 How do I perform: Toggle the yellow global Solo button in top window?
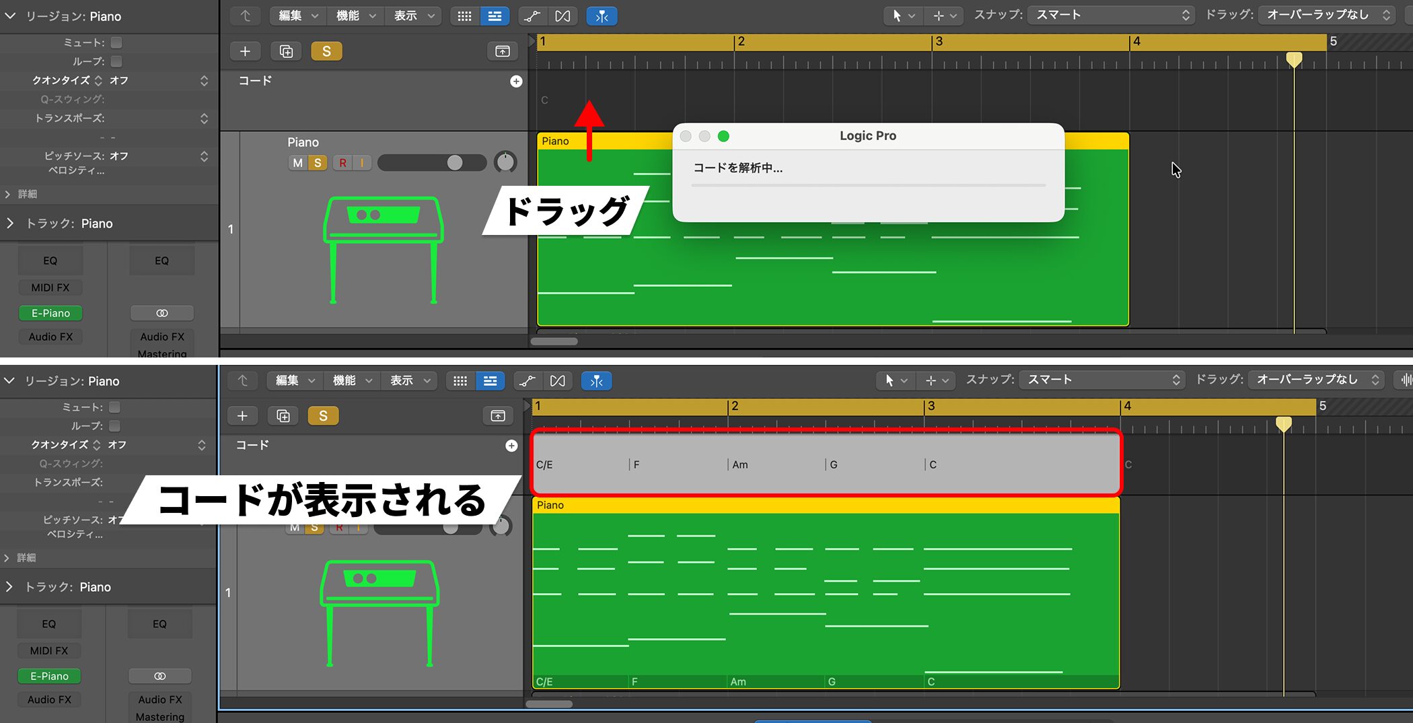pos(326,51)
